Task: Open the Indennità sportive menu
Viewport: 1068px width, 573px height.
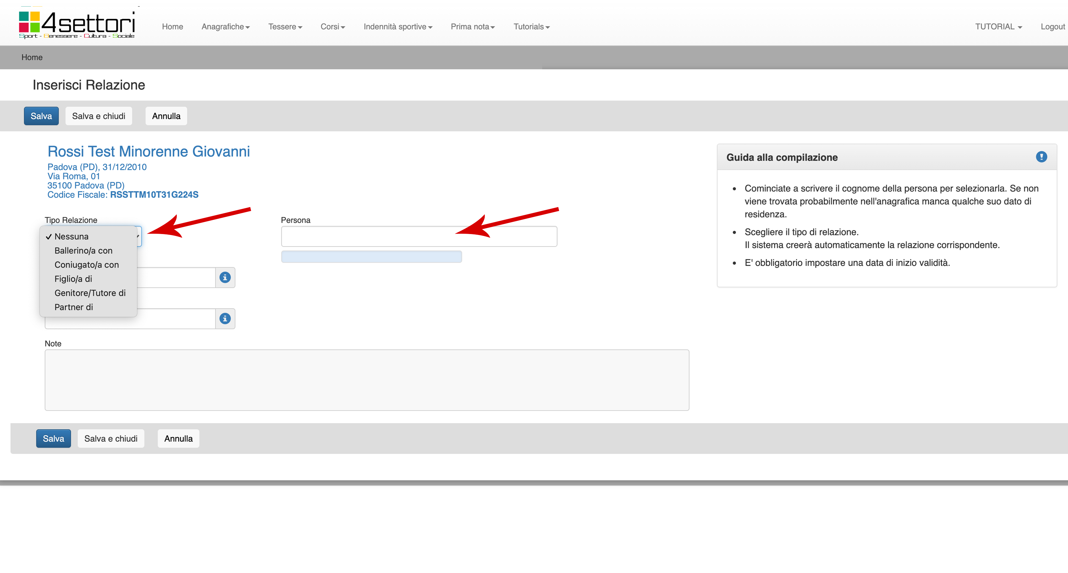Action: click(398, 26)
